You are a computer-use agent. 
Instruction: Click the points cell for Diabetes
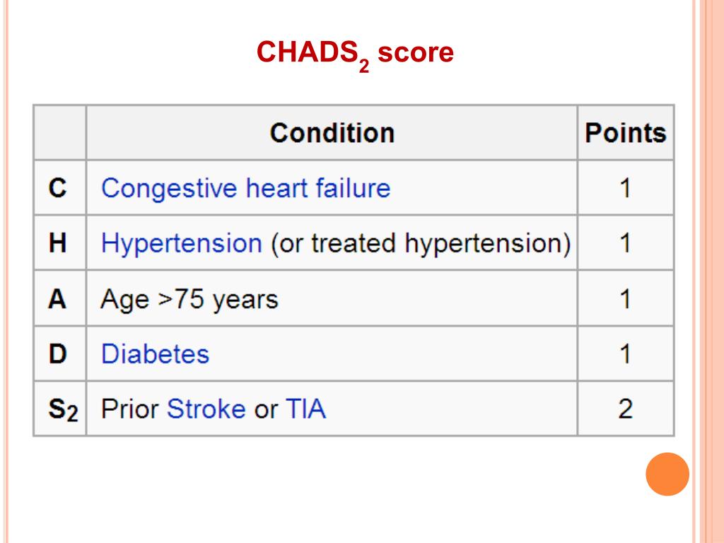(626, 354)
